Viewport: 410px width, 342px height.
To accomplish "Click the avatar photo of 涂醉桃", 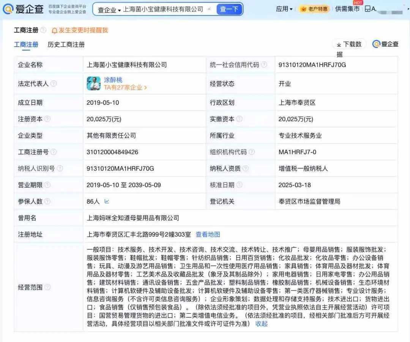I will pyautogui.click(x=93, y=84).
